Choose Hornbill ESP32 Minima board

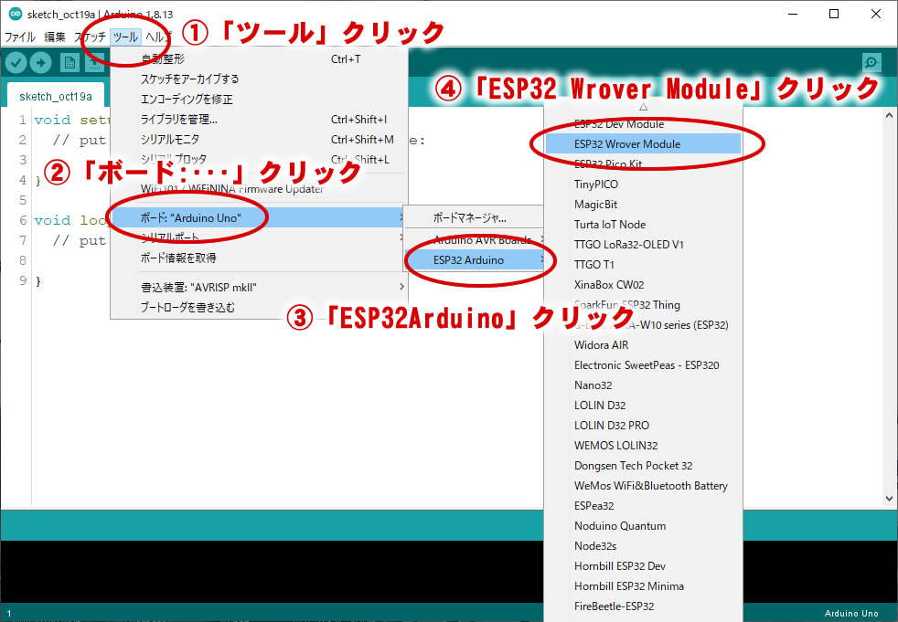click(x=643, y=586)
